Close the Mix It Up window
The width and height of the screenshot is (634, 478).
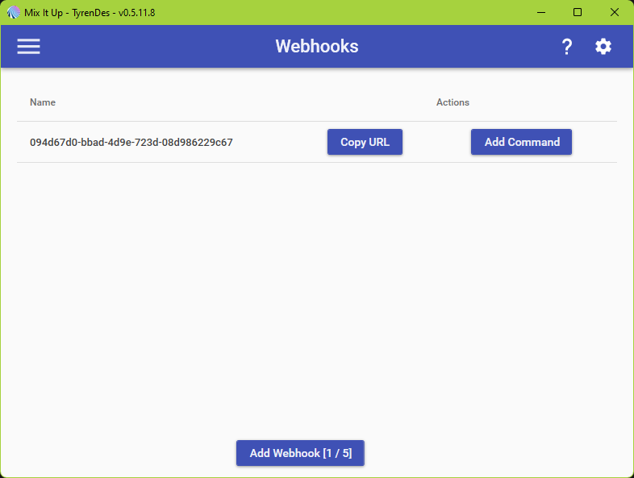[615, 12]
